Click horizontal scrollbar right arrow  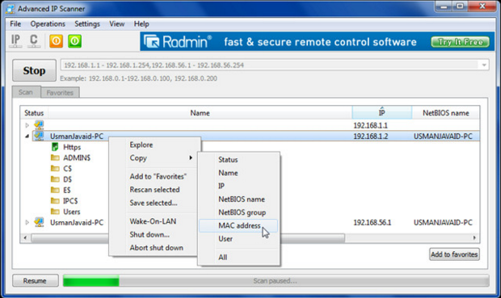point(474,237)
